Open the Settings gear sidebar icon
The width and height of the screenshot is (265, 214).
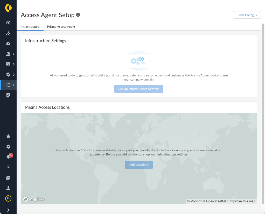point(8,147)
